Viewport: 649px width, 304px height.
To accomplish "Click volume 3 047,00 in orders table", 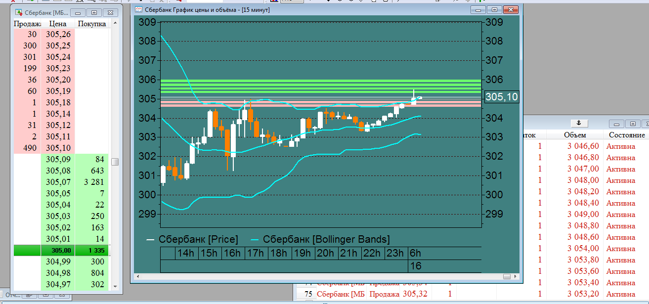I will [583, 169].
